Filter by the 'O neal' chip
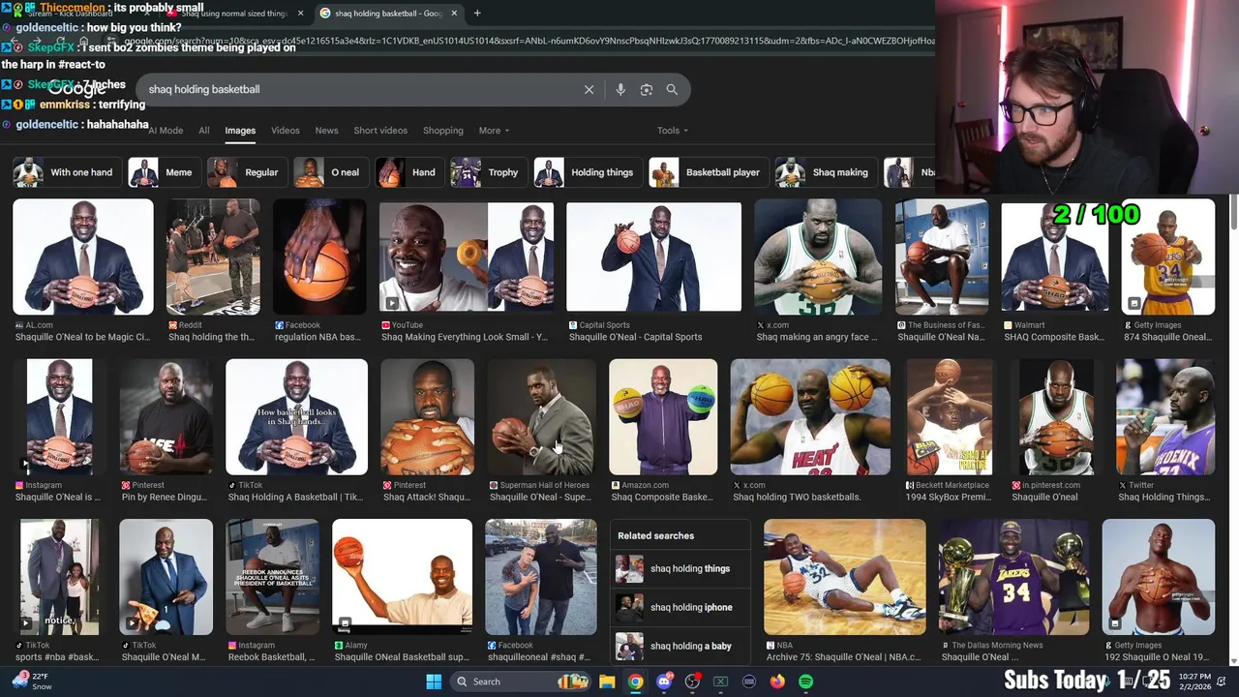 pyautogui.click(x=329, y=172)
